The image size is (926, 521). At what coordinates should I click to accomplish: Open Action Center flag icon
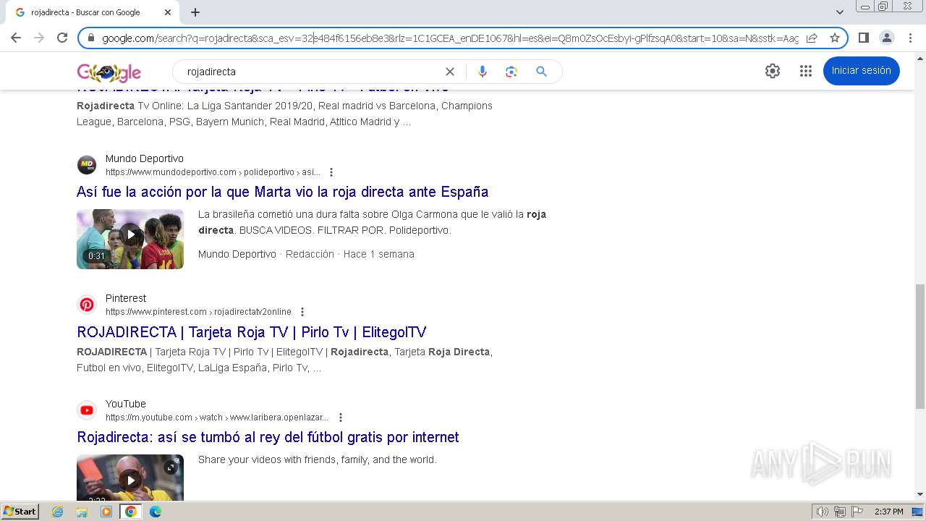coord(856,512)
